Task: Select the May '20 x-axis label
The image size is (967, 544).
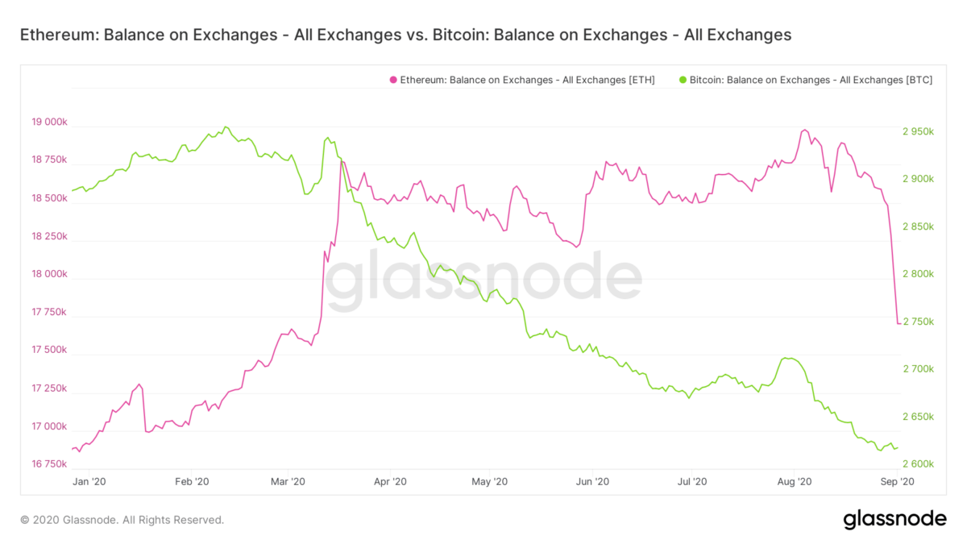Action: (489, 481)
